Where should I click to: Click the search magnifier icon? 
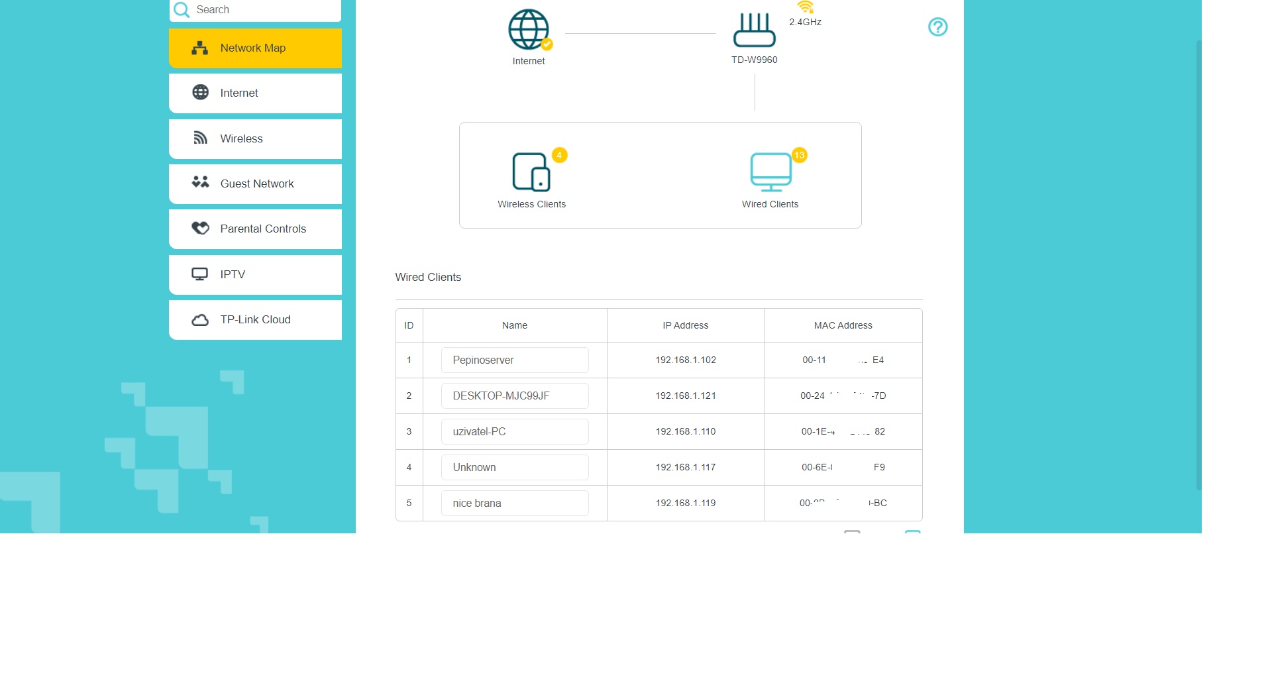pos(182,10)
